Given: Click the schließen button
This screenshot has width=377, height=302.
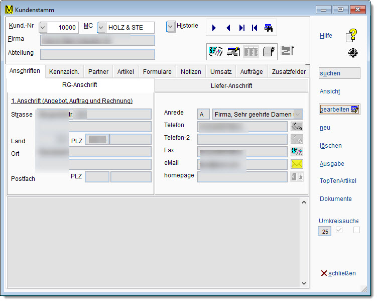Looking at the screenshot, I should [x=338, y=273].
